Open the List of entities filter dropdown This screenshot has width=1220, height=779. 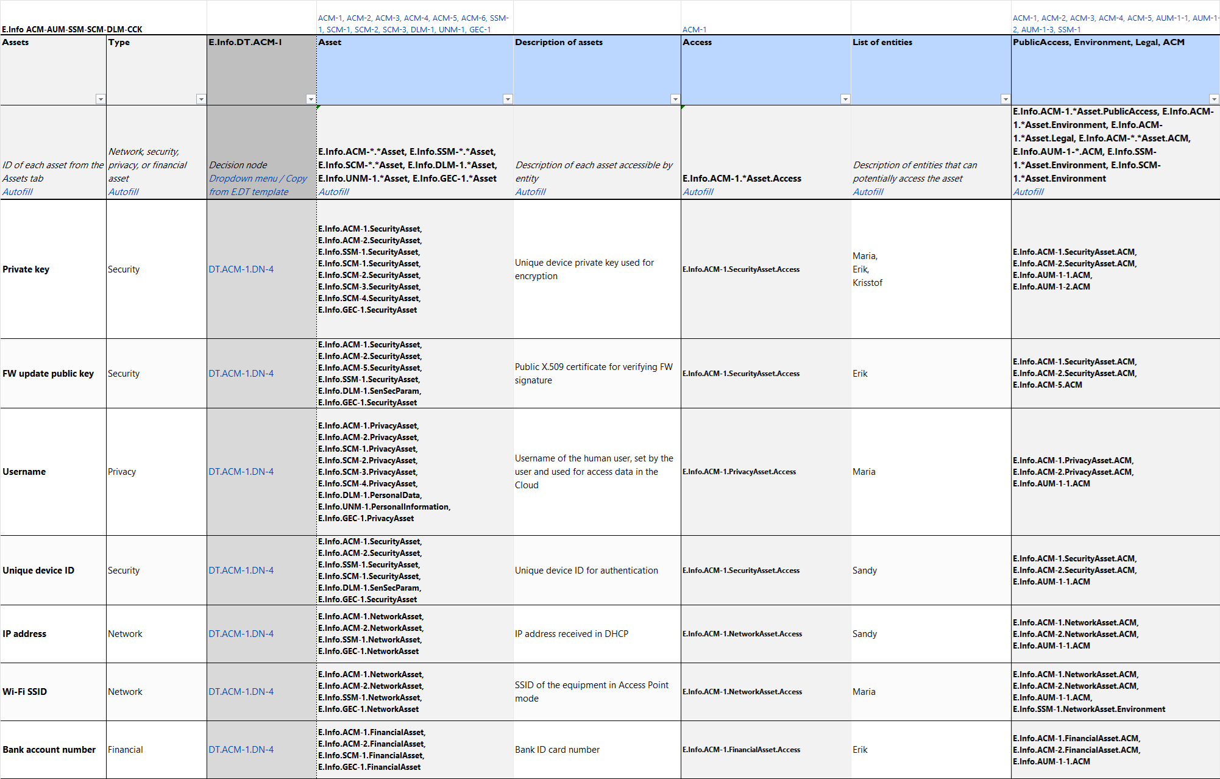pos(1005,99)
